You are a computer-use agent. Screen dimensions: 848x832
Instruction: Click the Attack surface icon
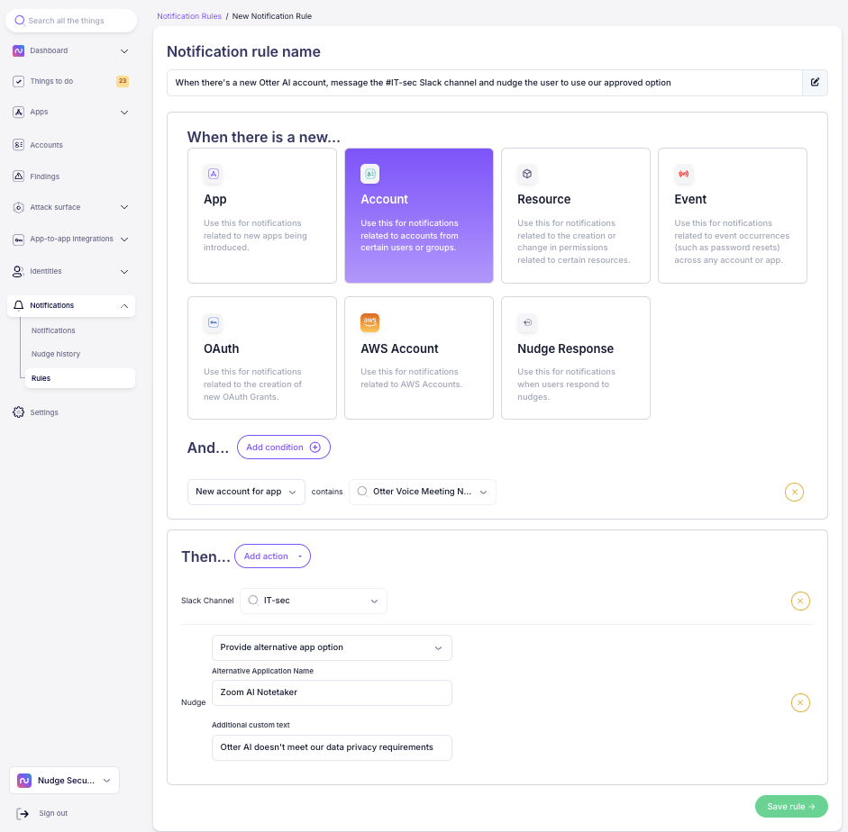tap(18, 207)
